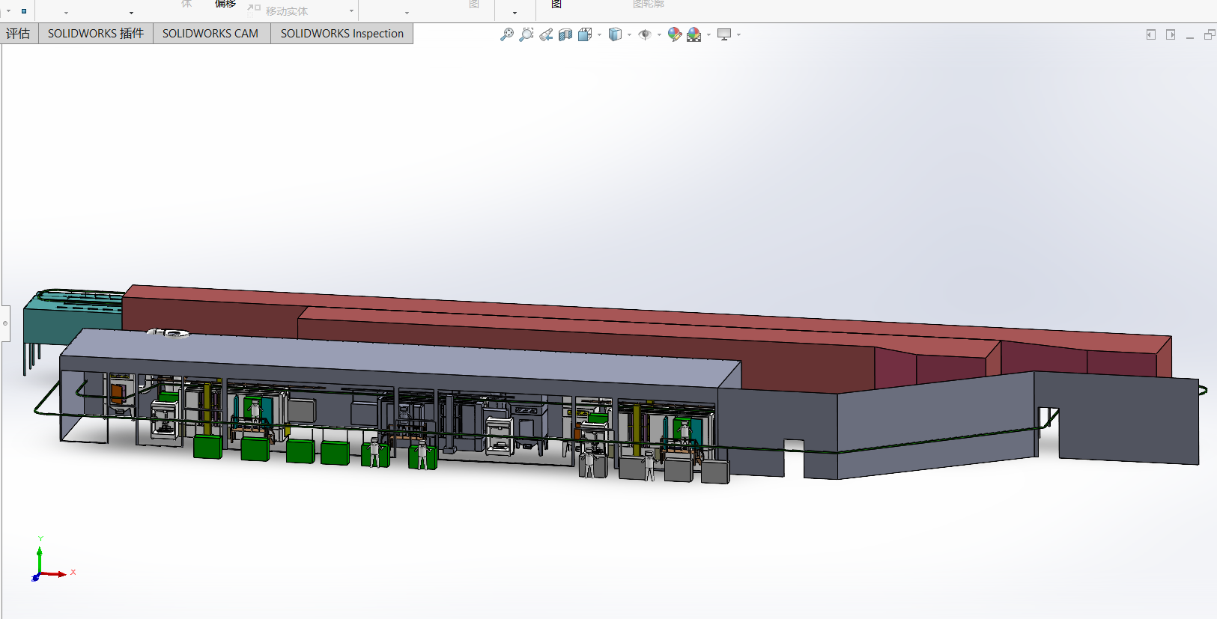Expand the View Settings dropdown arrow
The image size is (1217, 619).
(x=738, y=34)
